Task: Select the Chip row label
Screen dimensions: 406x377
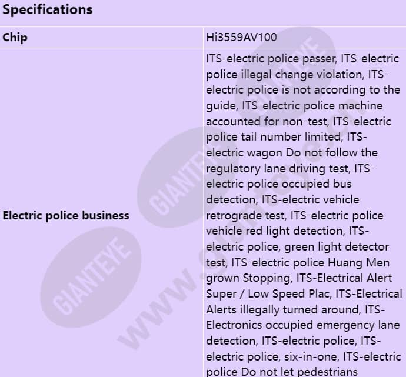Action: [x=15, y=38]
